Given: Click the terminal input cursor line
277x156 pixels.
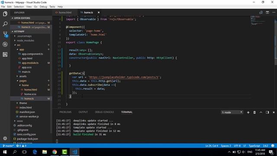Looking at the screenshot, I should (x=57, y=141).
